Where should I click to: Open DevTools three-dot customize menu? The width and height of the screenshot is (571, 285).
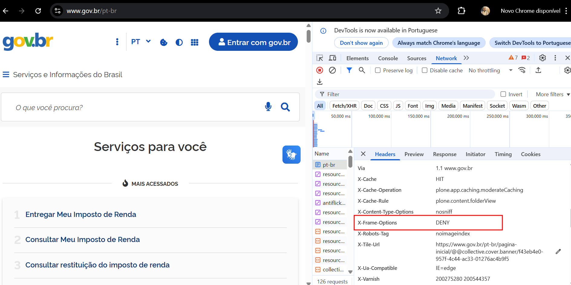click(x=555, y=58)
